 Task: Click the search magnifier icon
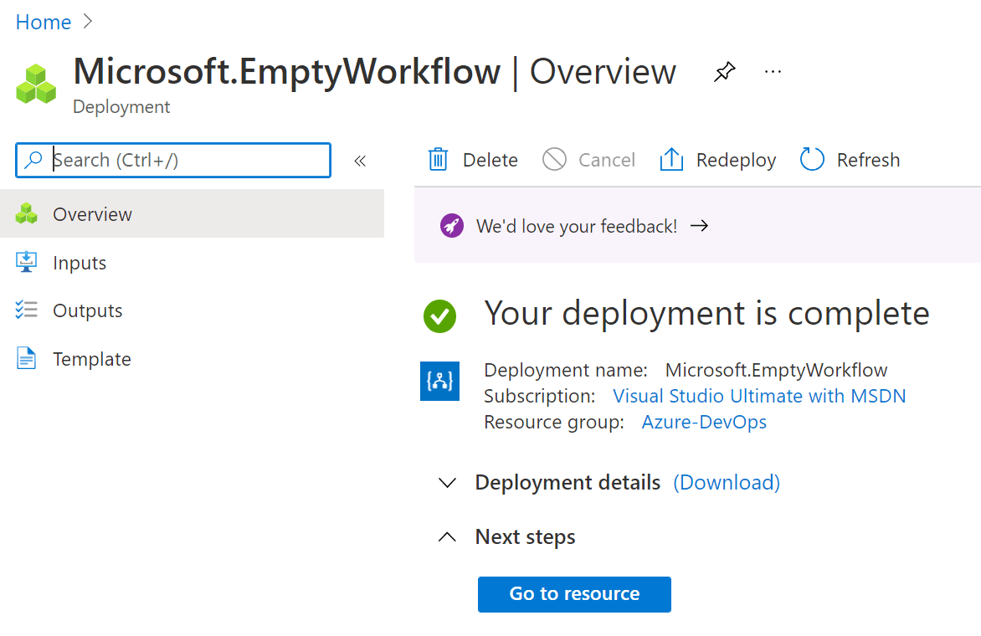pos(33,160)
